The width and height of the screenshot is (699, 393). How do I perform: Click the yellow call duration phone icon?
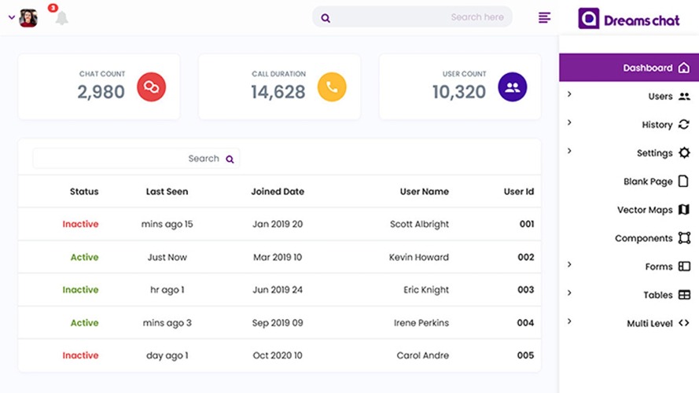click(x=332, y=87)
